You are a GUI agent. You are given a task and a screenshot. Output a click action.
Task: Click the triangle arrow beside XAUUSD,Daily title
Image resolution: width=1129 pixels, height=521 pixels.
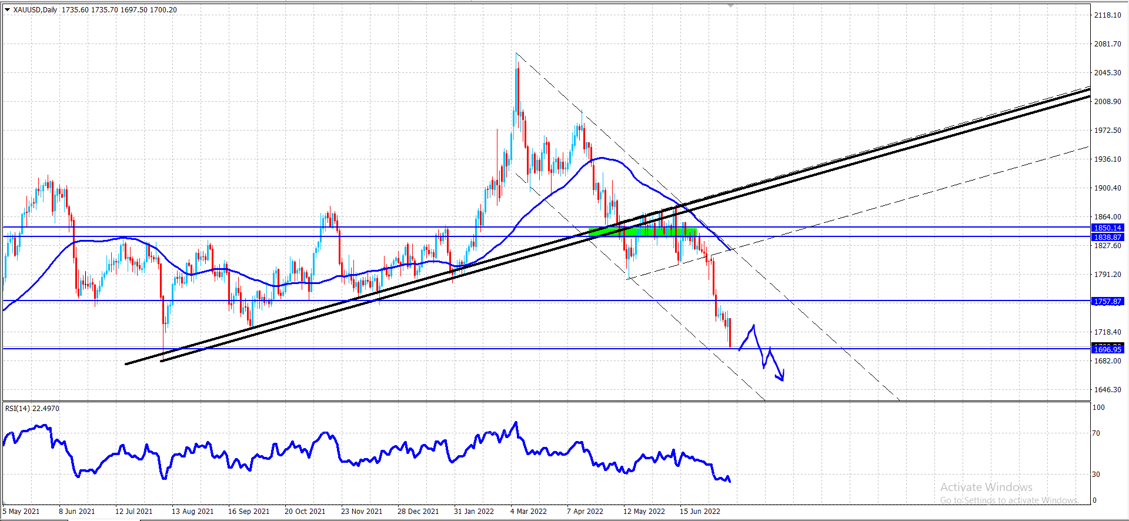[x=7, y=9]
